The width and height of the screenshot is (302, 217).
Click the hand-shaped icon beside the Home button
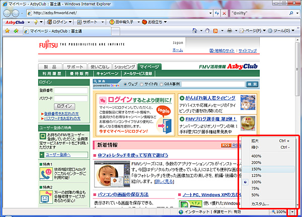click(x=207, y=31)
